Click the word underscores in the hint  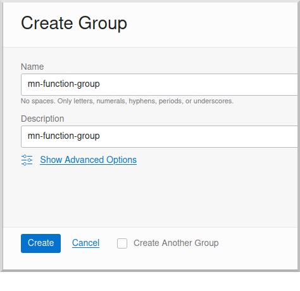click(x=213, y=101)
